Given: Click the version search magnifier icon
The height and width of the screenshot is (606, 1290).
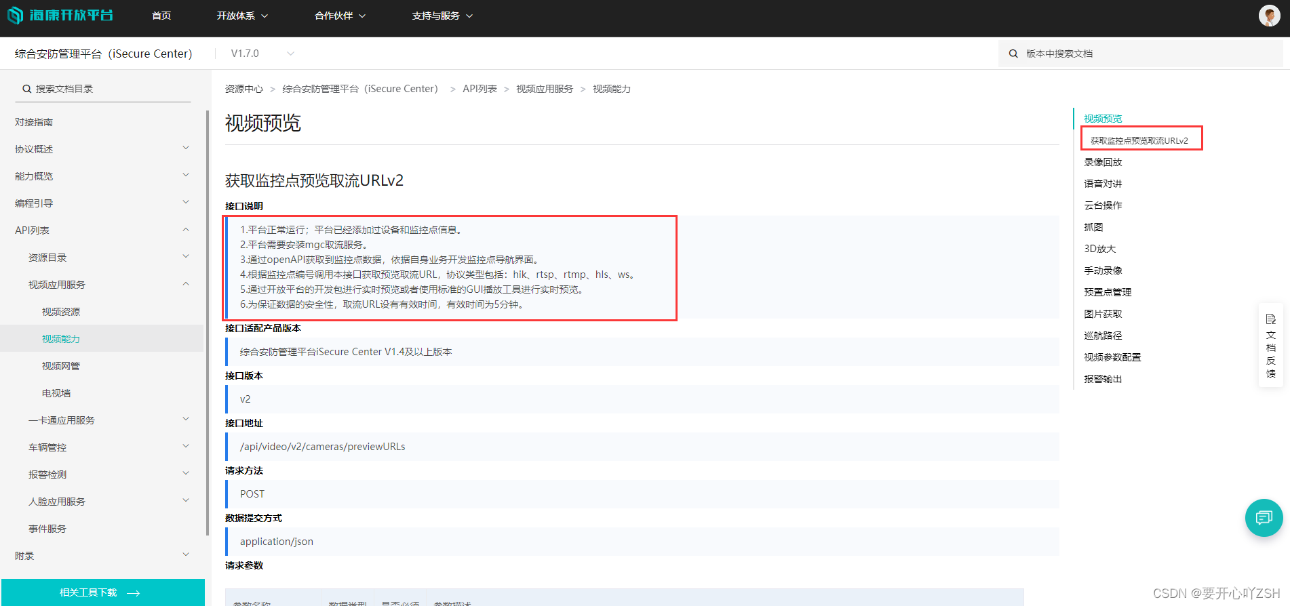Looking at the screenshot, I should (x=1013, y=54).
